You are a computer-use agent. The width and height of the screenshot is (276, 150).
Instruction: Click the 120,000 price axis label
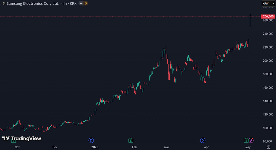pos(268,114)
